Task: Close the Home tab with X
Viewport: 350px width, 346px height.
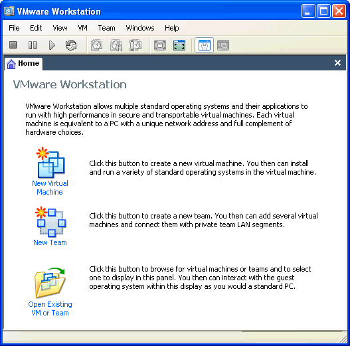Action: pos(337,63)
